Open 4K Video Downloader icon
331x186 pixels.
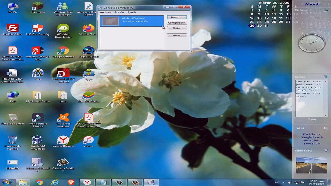(x=63, y=31)
